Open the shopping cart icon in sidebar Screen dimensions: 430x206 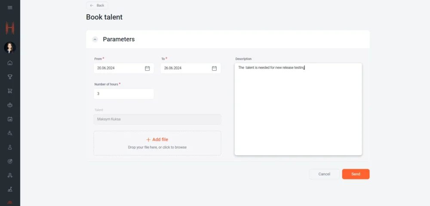10,91
